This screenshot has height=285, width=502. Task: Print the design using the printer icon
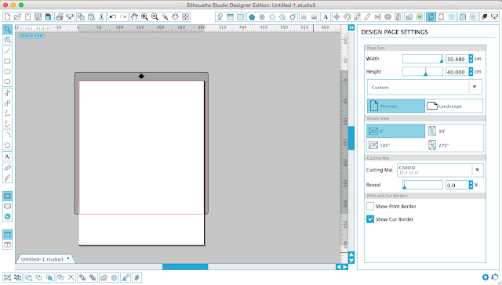pyautogui.click(x=60, y=16)
